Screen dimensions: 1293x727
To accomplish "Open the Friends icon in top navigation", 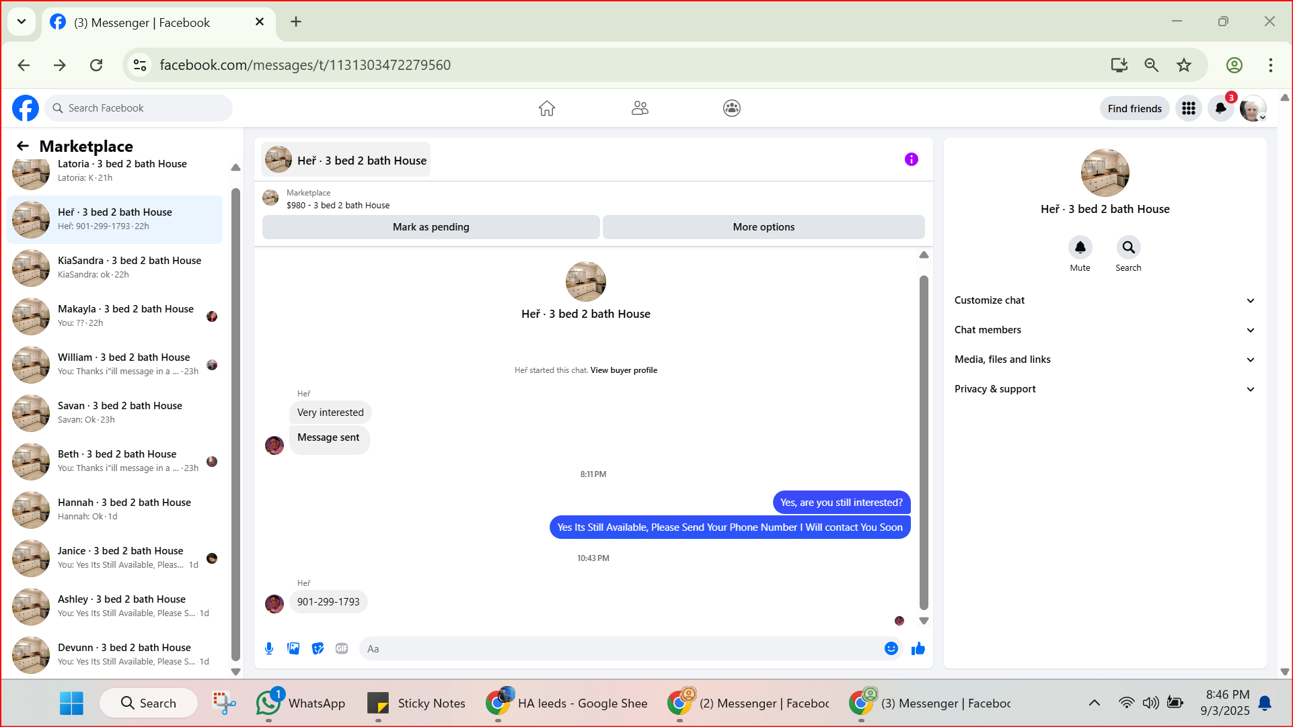I will point(640,108).
